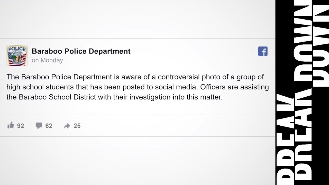Click the BREAK DOWN vertical banner
Viewport: 329px width, 185px height.
coord(302,92)
